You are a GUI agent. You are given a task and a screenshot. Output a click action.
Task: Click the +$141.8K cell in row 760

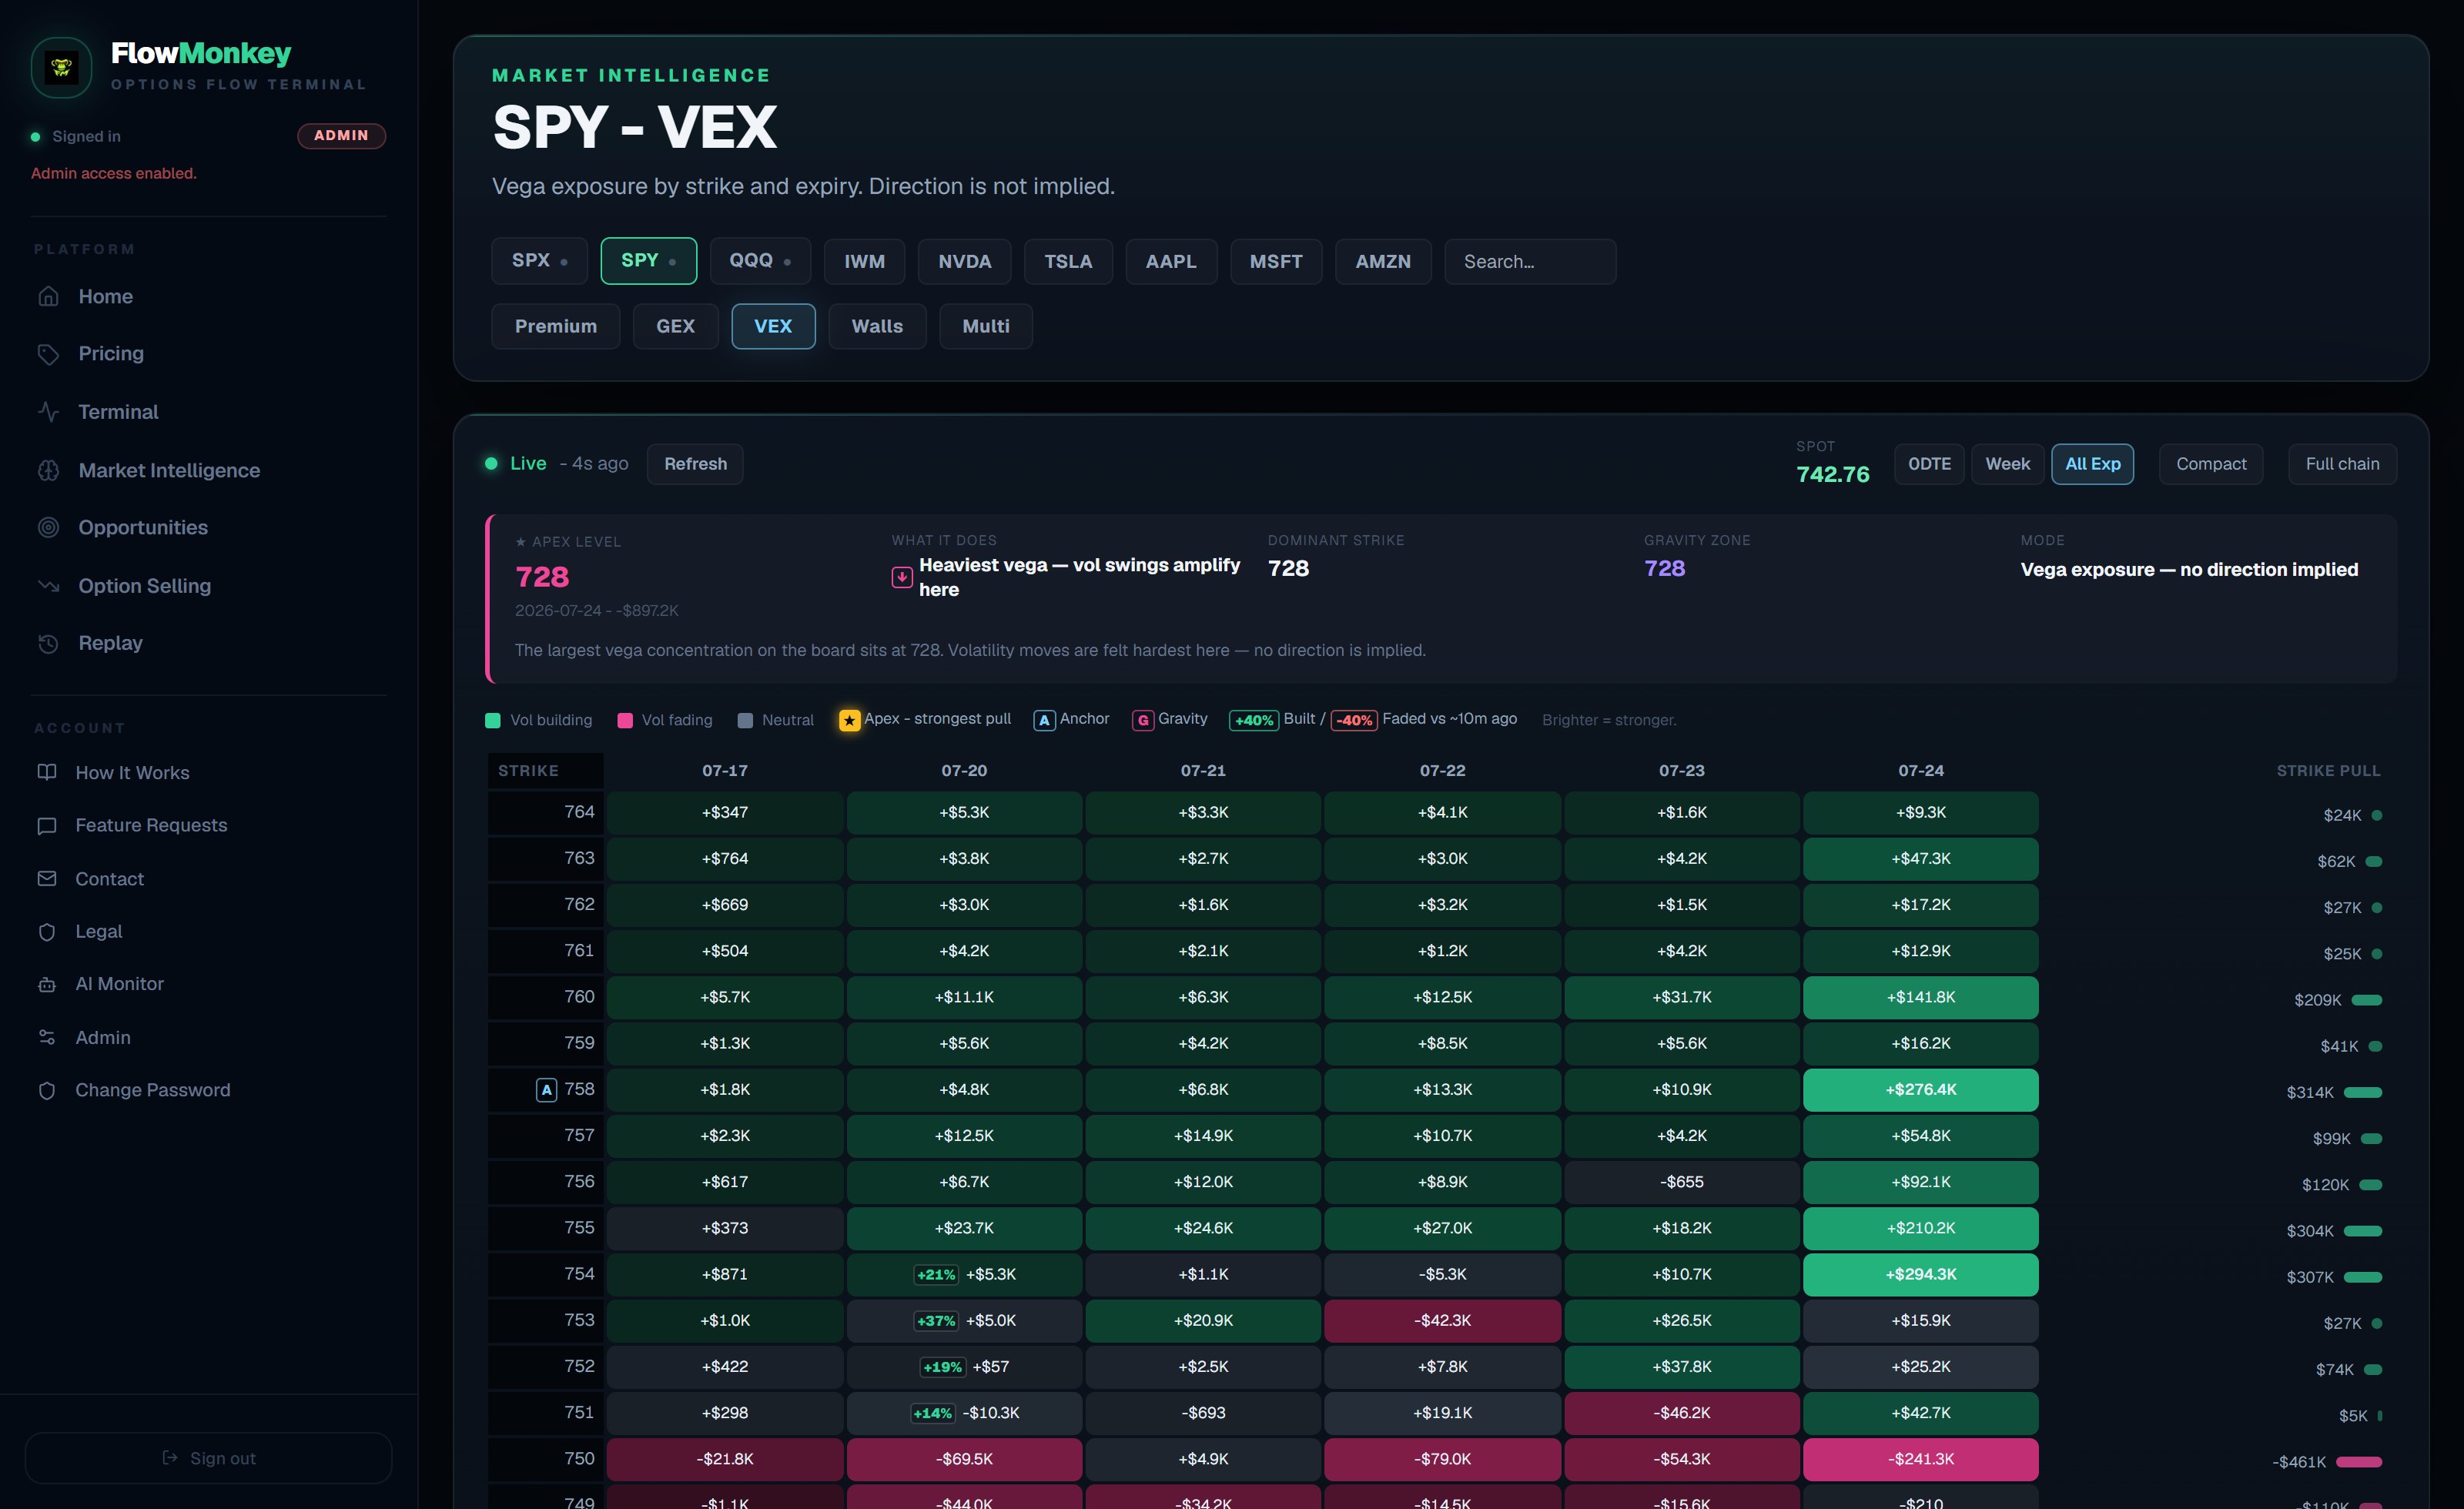pos(1920,997)
